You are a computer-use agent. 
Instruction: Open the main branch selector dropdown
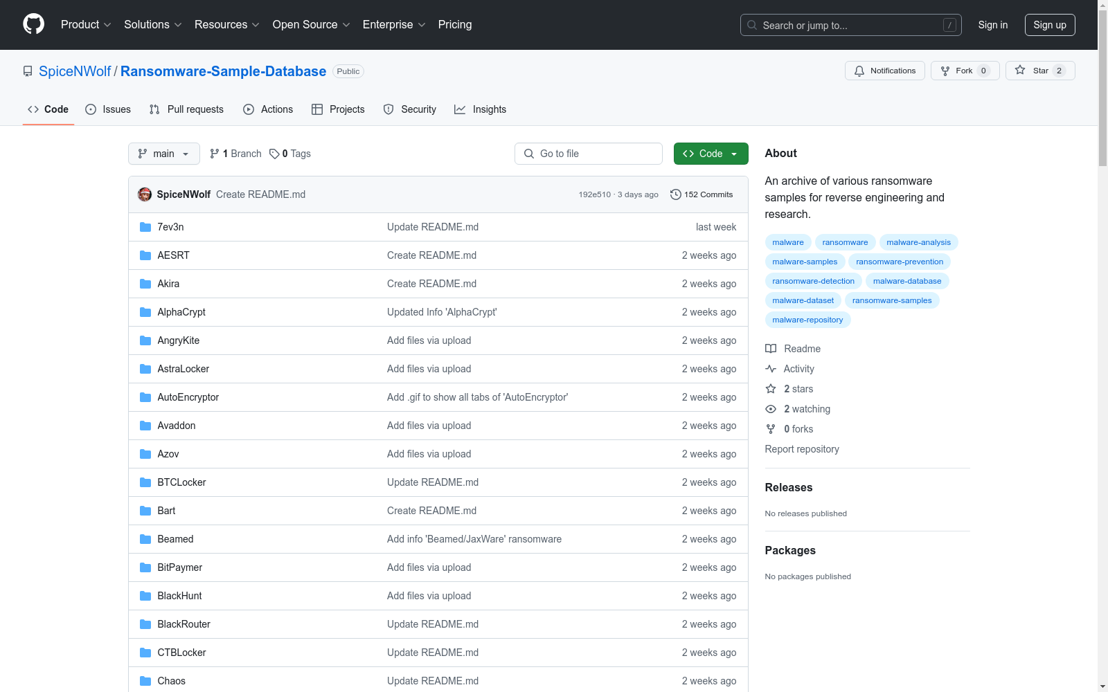click(164, 154)
